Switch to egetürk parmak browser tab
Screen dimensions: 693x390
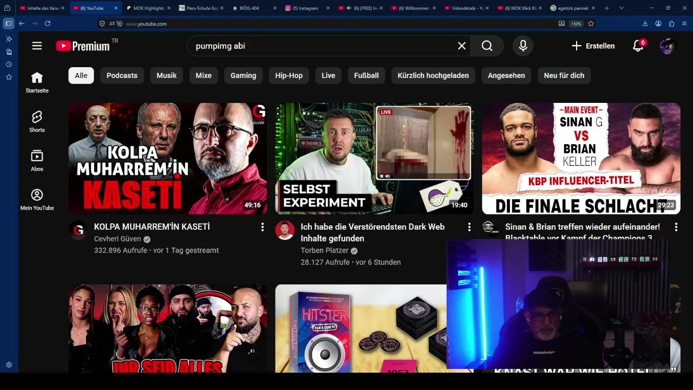(x=573, y=8)
